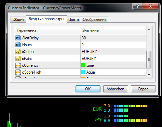Confirm settings with the OK button

88,89
